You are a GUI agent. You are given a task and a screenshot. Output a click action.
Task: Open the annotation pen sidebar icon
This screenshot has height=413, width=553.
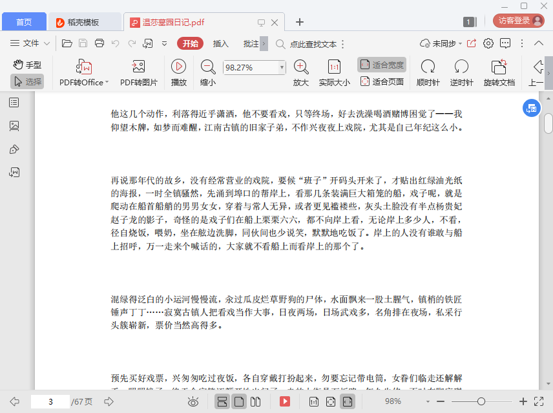point(14,149)
